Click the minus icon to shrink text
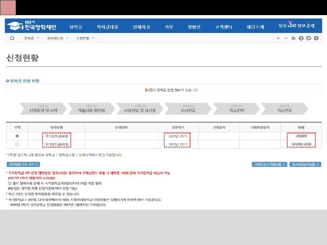 (x=286, y=38)
